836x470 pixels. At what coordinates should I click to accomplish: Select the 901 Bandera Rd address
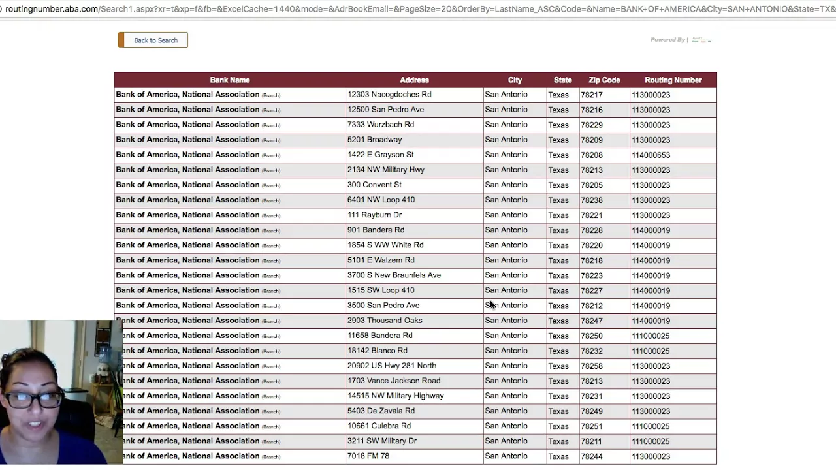pyautogui.click(x=376, y=230)
